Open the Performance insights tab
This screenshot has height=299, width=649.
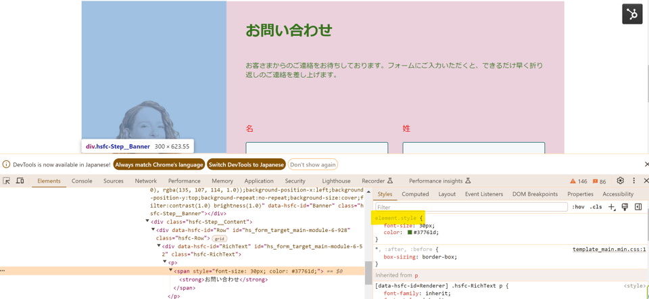pyautogui.click(x=440, y=181)
